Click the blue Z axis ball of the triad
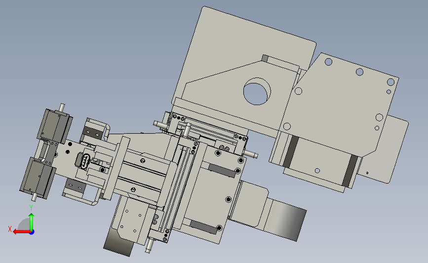 [x=32, y=232]
